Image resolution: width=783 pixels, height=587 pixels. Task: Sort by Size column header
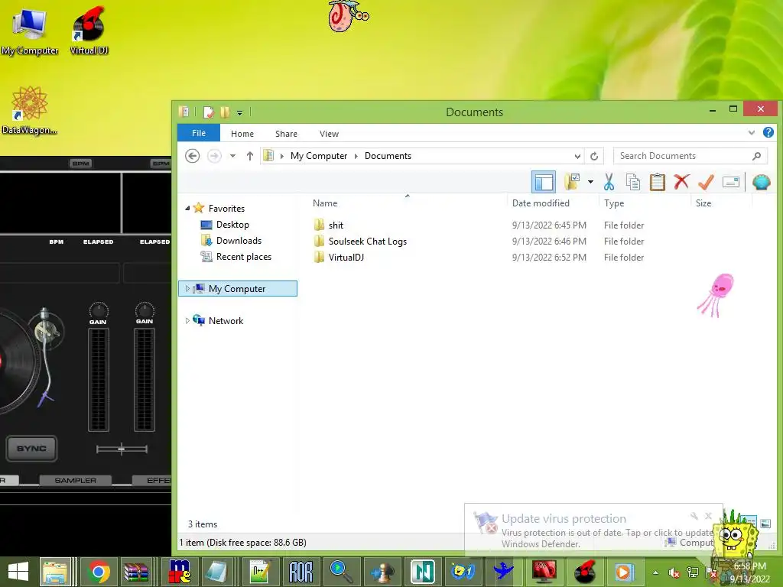click(703, 203)
